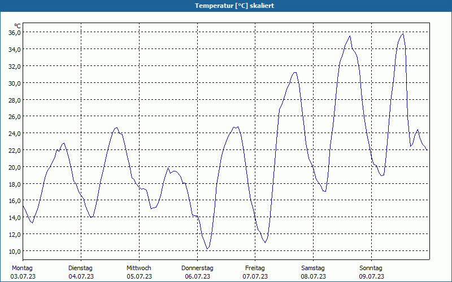Click the highest temperature peak on Sonntag
452x282 pixels.
tap(403, 34)
